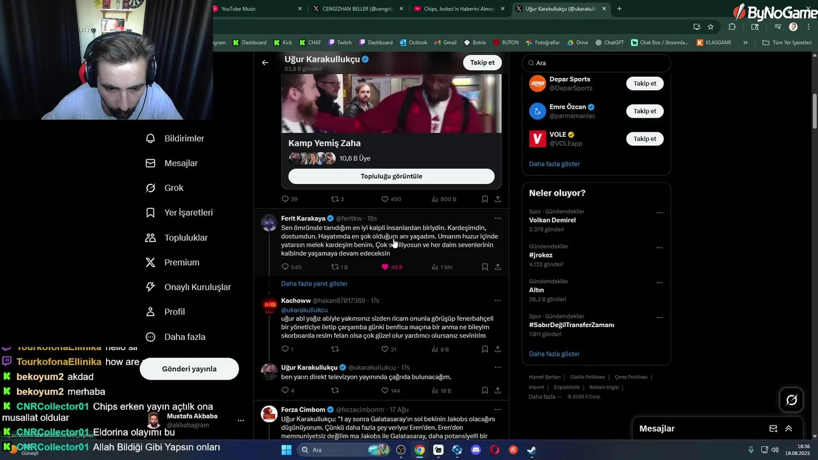Share Uğur Karakullukçu's reply with 18 B views
818x460 pixels.
[x=498, y=390]
